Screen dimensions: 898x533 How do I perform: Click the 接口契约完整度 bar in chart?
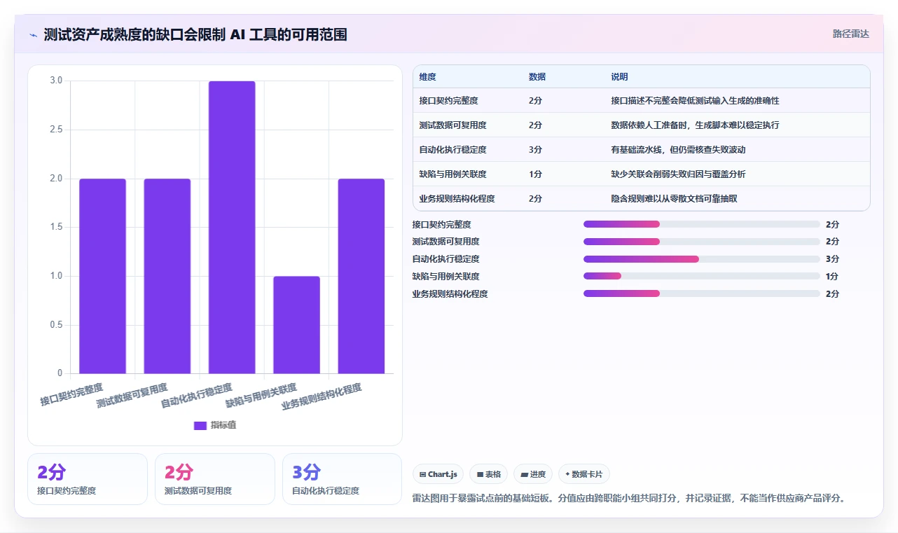(x=102, y=276)
